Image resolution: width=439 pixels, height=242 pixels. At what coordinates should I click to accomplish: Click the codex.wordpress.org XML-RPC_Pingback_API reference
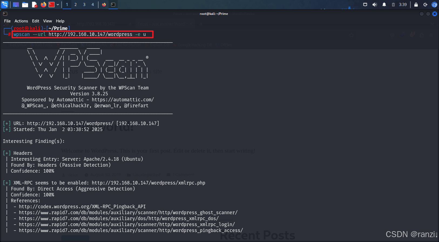(82, 207)
